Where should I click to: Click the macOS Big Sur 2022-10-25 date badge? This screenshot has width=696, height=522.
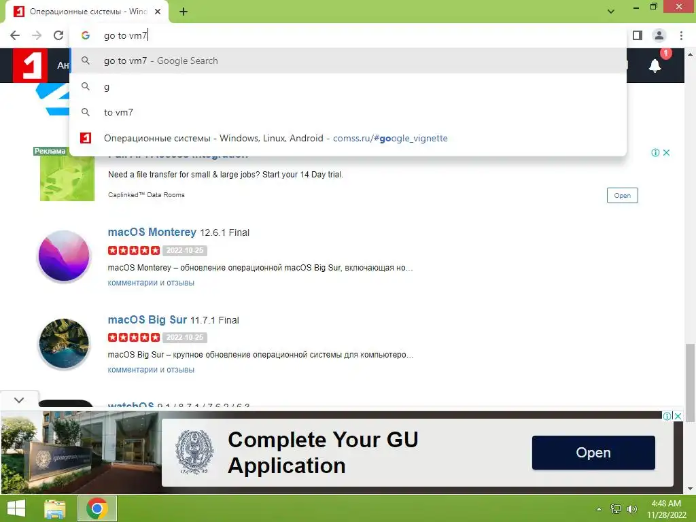tap(185, 337)
